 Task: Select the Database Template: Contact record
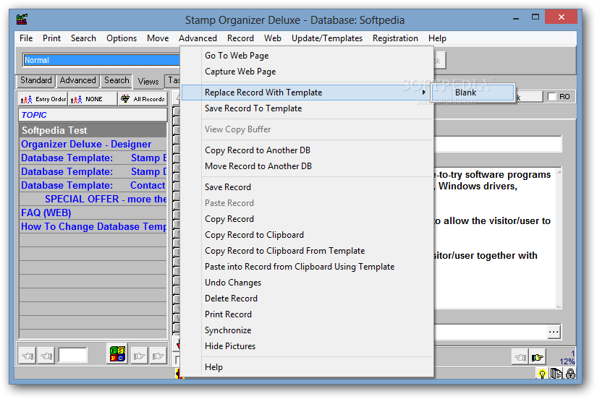pyautogui.click(x=93, y=185)
